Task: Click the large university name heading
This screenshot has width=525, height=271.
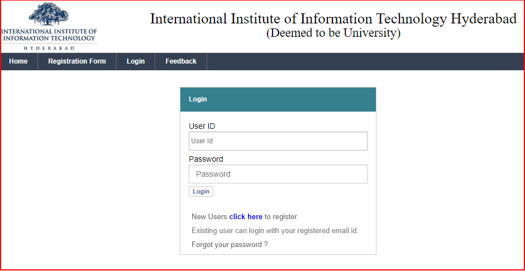Action: [333, 19]
